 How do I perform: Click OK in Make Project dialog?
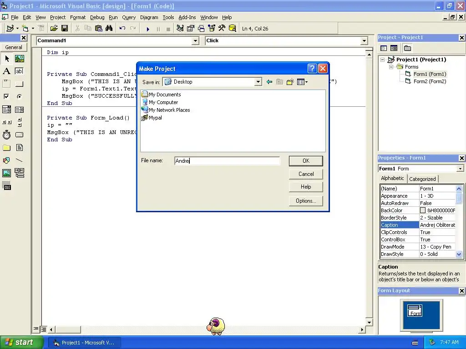pos(306,161)
